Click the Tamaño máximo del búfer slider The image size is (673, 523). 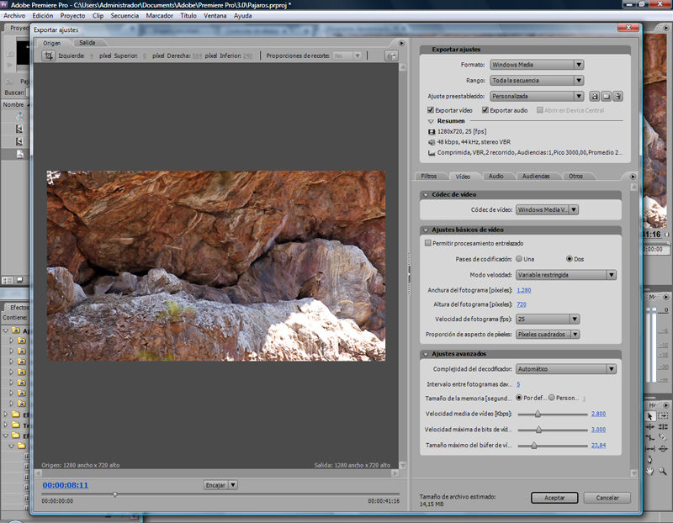click(x=553, y=446)
